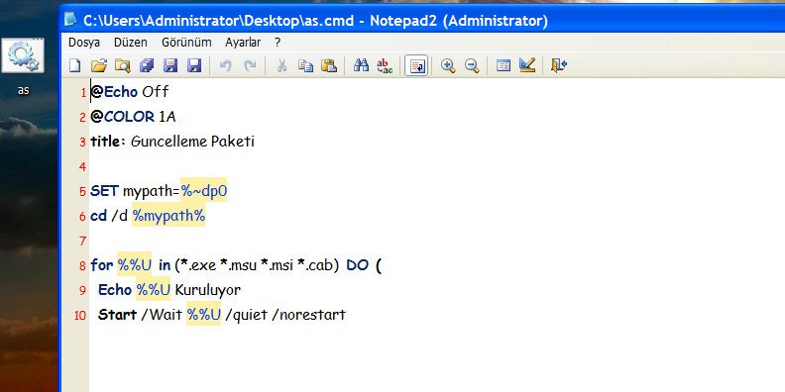Zoom in with the plus magnifier
The width and height of the screenshot is (785, 392).
coord(448,65)
